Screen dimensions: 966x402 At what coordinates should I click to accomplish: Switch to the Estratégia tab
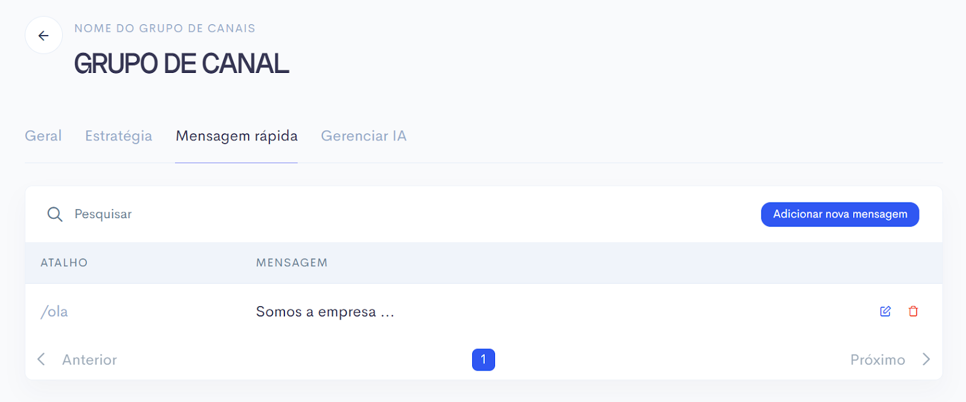[x=118, y=136]
